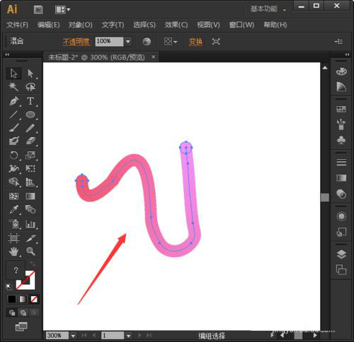
Task: Select the Paintbrush tool
Action: tap(13, 128)
